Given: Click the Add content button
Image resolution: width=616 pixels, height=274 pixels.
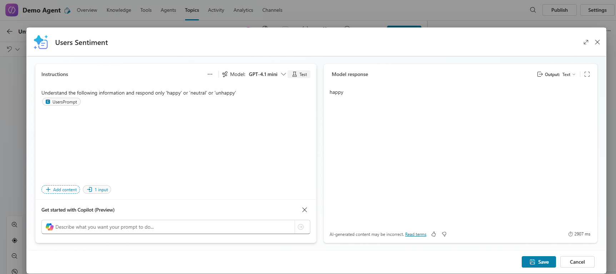Looking at the screenshot, I should coord(61,190).
